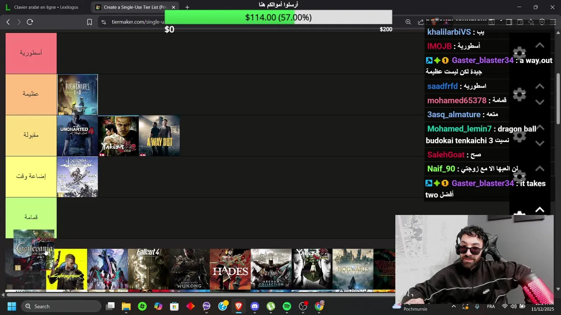
Task: Open Google Chrome from the taskbar
Action: [319, 306]
